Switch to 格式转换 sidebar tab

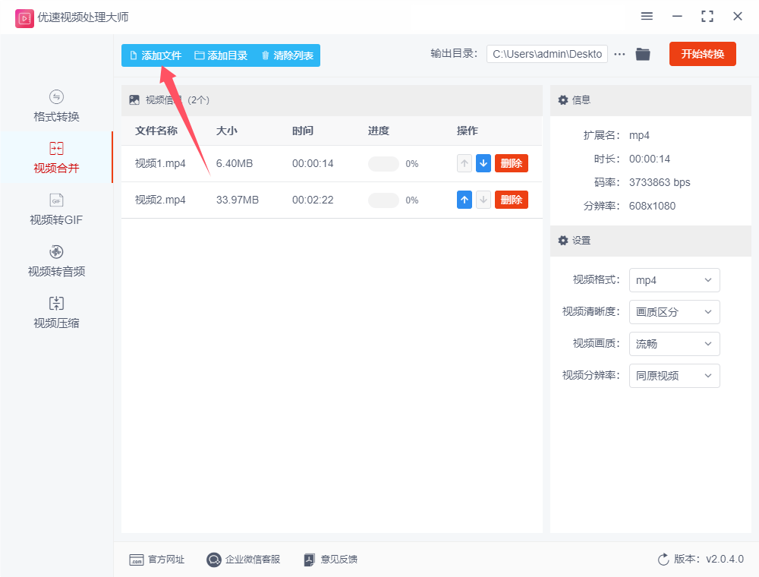[x=56, y=106]
